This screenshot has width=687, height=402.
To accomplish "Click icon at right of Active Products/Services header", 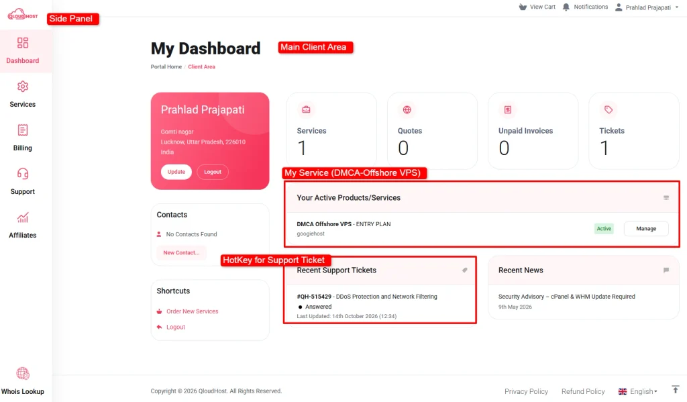I will tap(666, 198).
